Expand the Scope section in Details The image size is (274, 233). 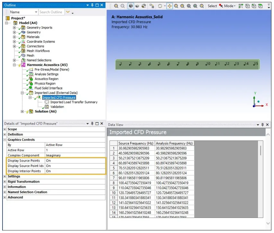5,129
